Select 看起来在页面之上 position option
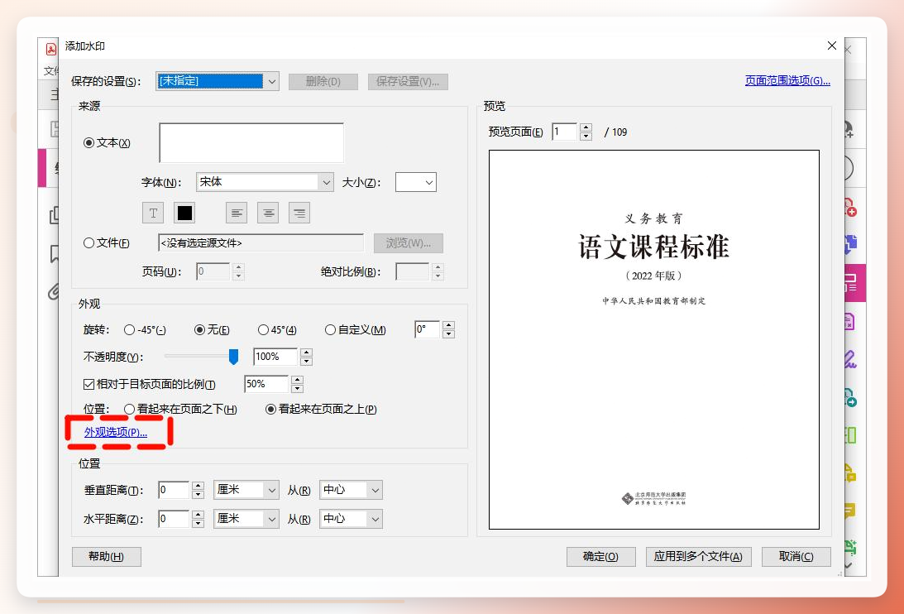The image size is (904, 614). (x=270, y=409)
